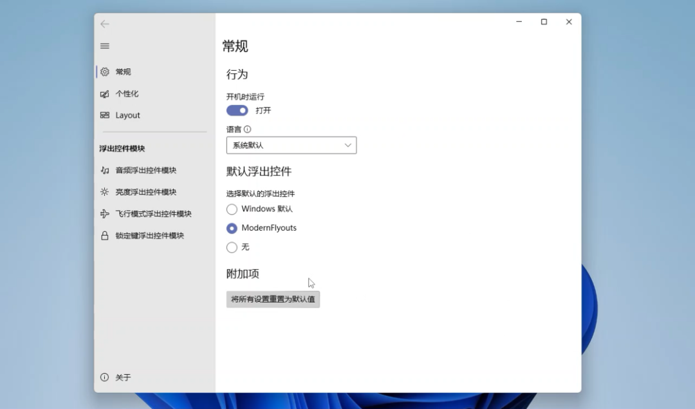
Task: Open 音频浮出控件模块 via the musical note icon
Action: click(x=105, y=170)
